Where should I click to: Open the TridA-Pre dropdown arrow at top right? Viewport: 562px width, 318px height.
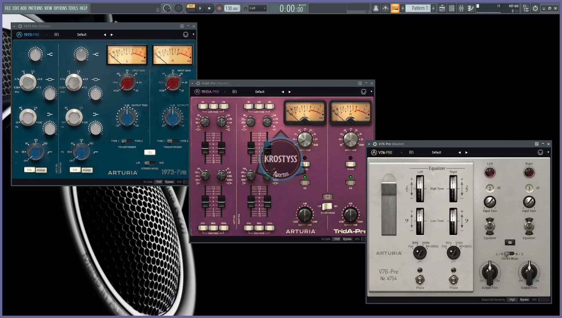(x=371, y=91)
